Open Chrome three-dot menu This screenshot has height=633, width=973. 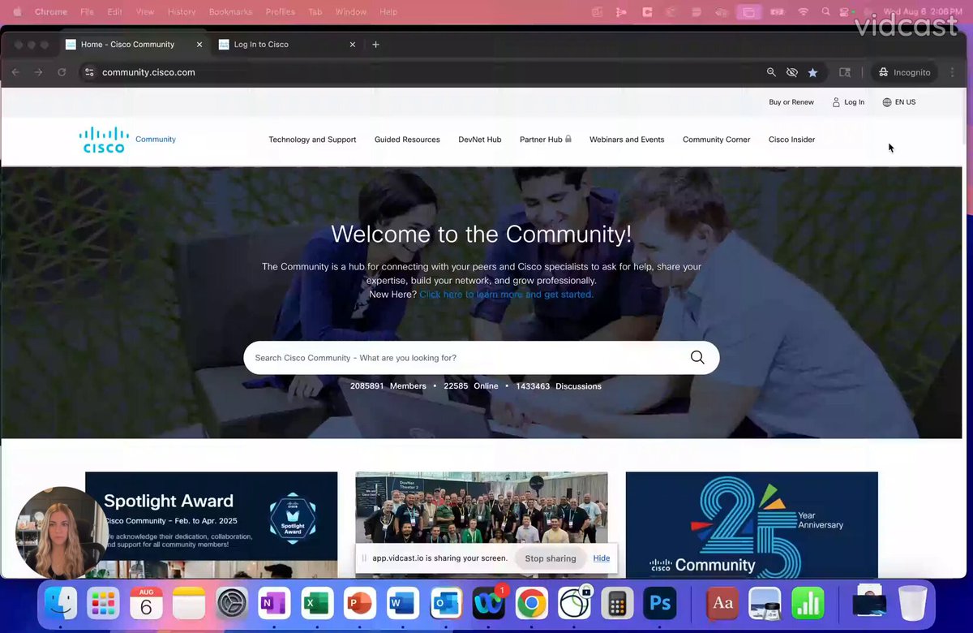[x=952, y=72]
